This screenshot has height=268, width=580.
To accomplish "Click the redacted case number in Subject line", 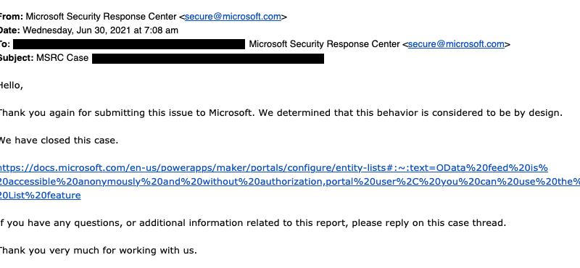I will (x=208, y=59).
